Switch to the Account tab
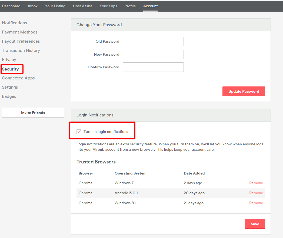 tap(150, 6)
